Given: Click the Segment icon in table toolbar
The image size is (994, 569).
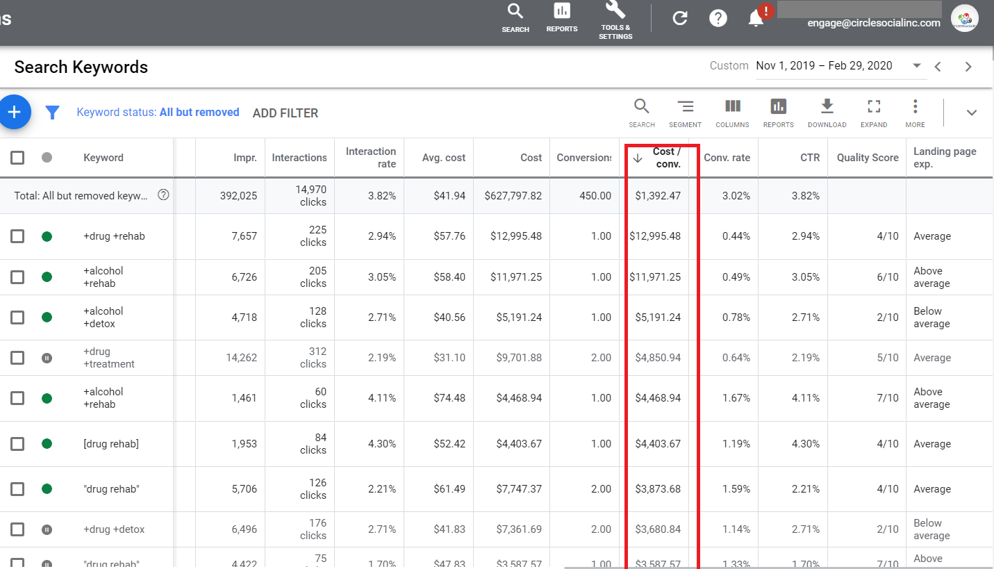Looking at the screenshot, I should [x=685, y=113].
